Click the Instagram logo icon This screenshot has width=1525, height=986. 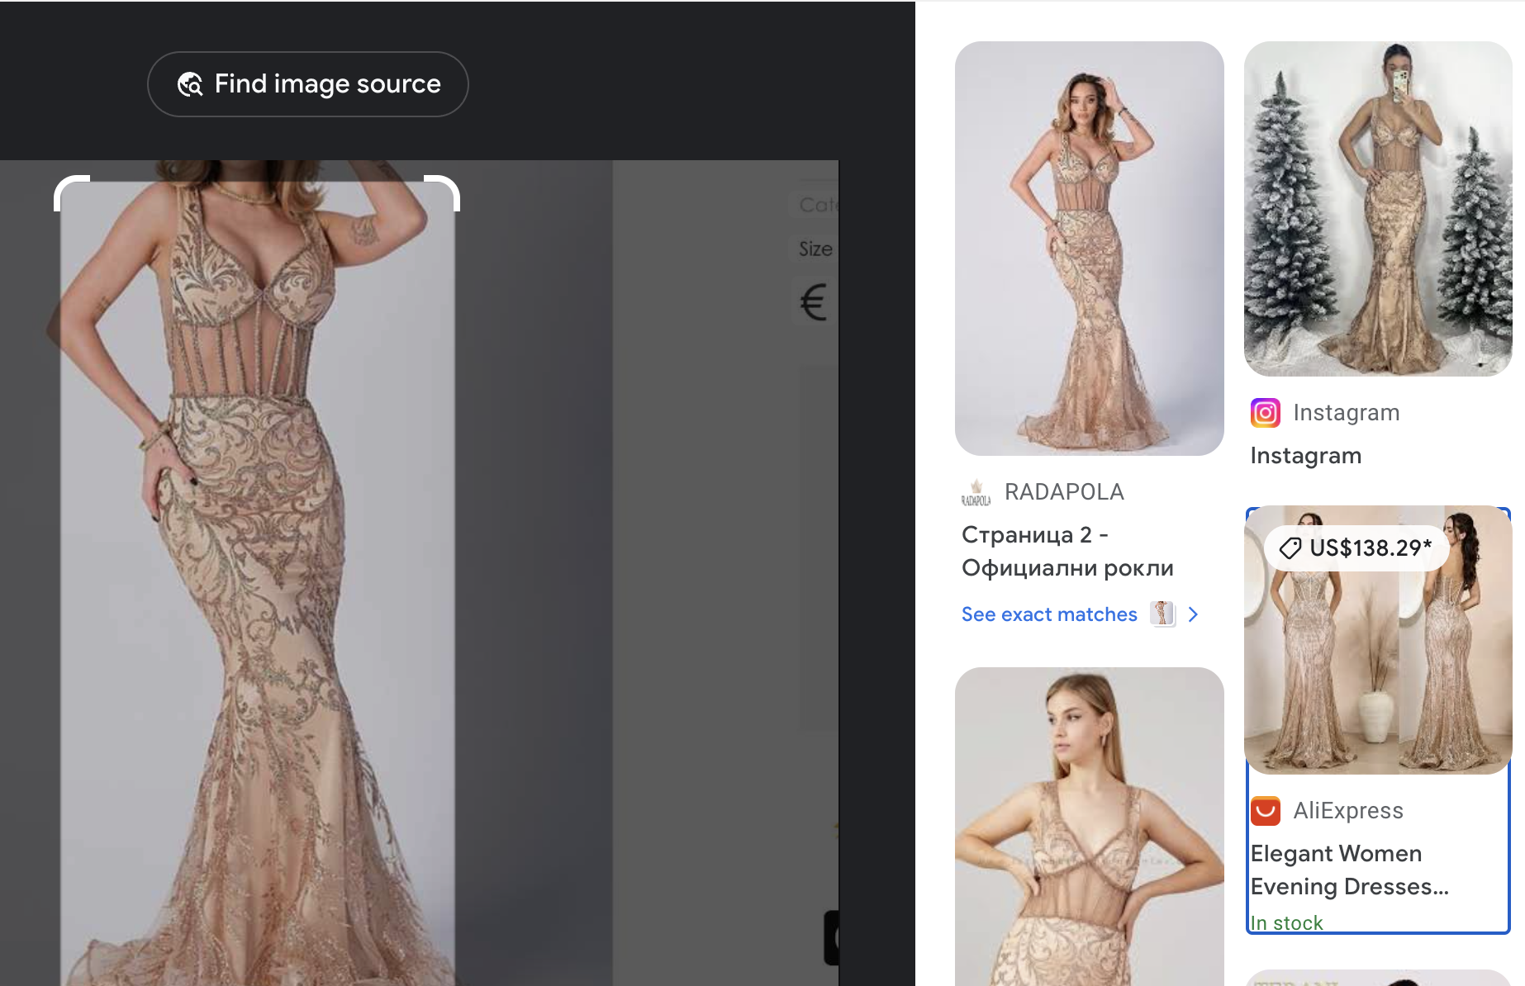click(x=1265, y=413)
